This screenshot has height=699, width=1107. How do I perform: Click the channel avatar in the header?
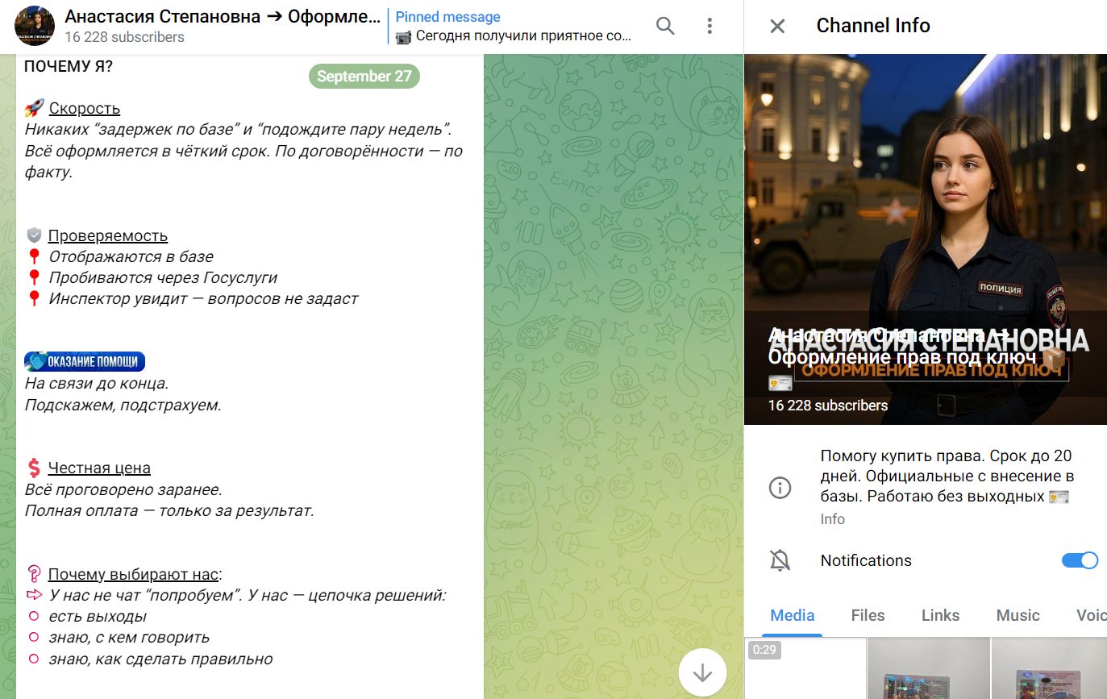(x=35, y=26)
